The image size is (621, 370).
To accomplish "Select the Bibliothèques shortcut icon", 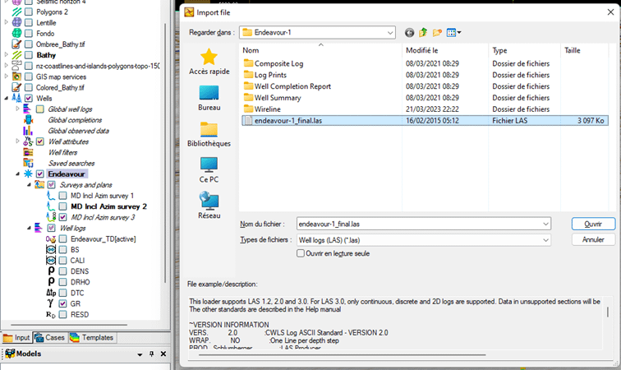I will [x=209, y=133].
